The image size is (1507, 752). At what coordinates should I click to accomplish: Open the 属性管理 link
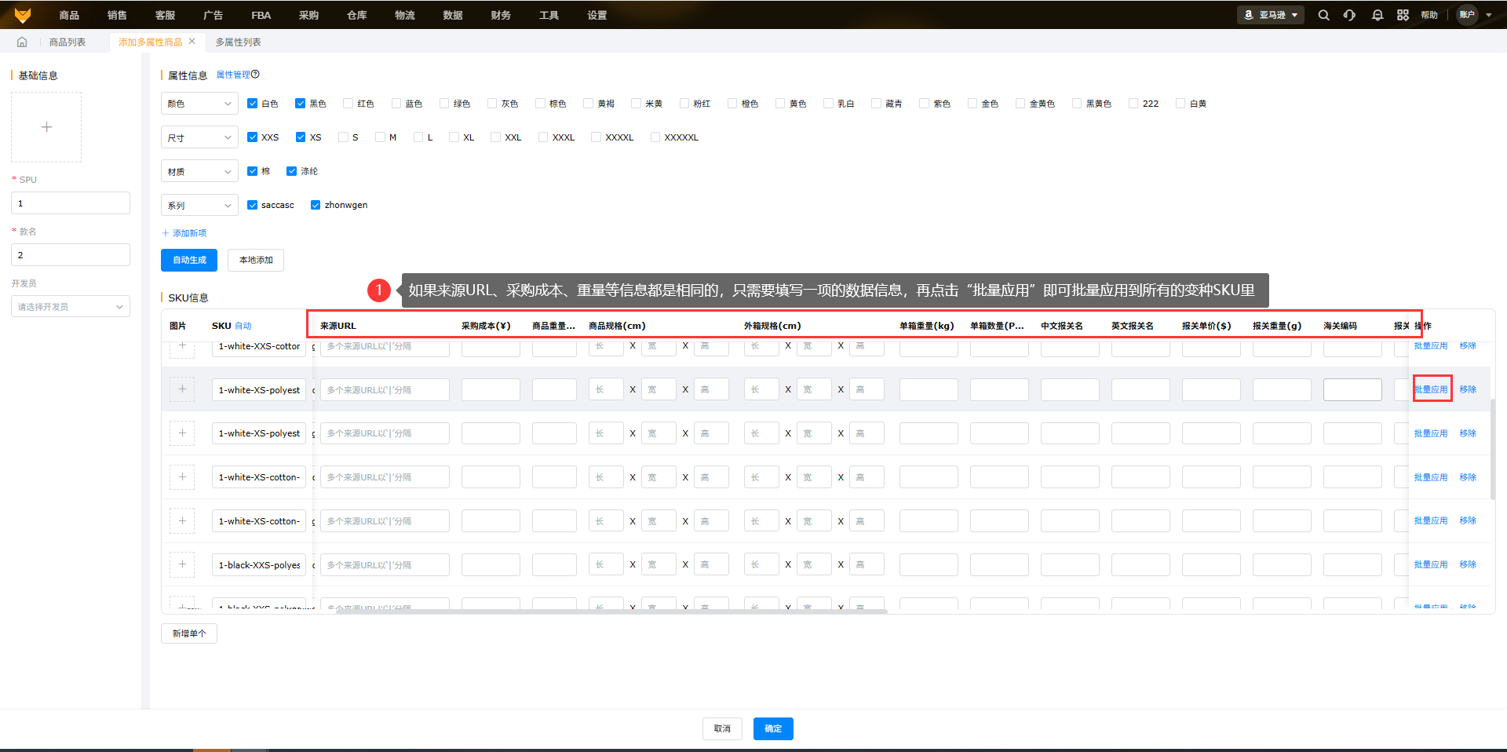pyautogui.click(x=233, y=75)
